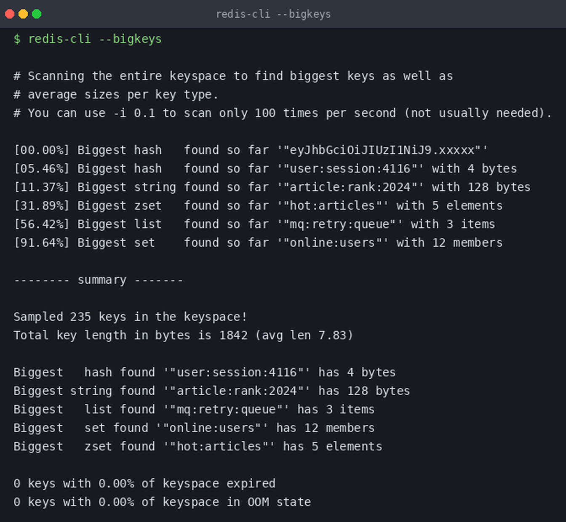Click the yellow minimize window button
Screen dimensions: 566x522
pos(23,14)
